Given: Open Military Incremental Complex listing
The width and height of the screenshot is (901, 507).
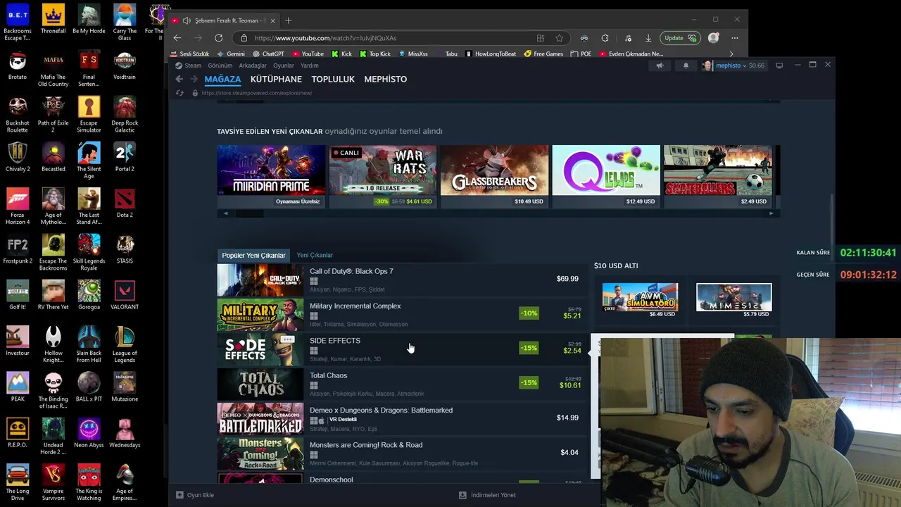Looking at the screenshot, I should tap(402, 314).
